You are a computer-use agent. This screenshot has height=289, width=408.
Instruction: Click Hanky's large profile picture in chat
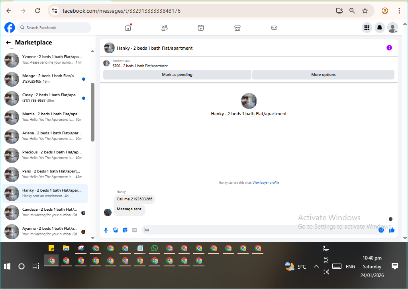point(249,101)
